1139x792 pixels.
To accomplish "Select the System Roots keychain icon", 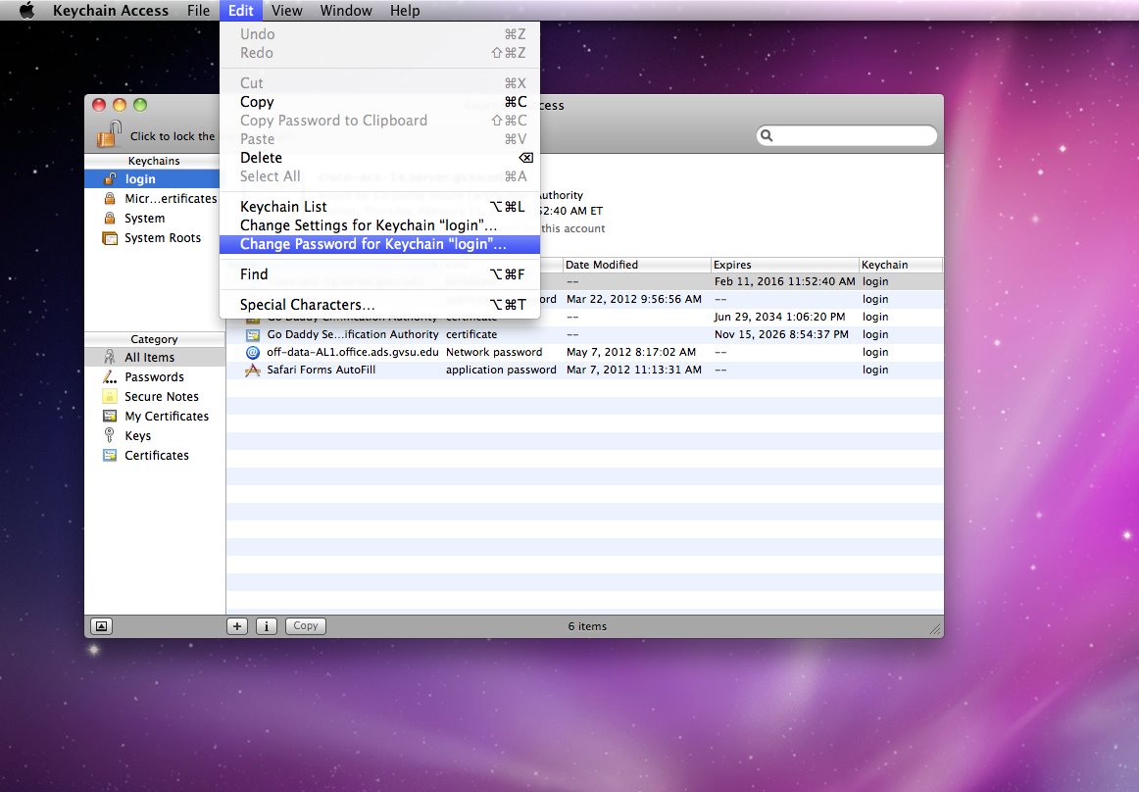I will [x=110, y=238].
